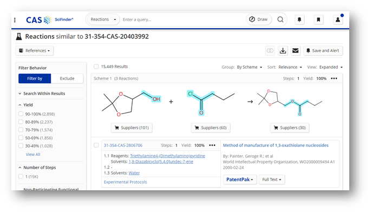
Task: Click the combine results icon
Action: click(270, 51)
